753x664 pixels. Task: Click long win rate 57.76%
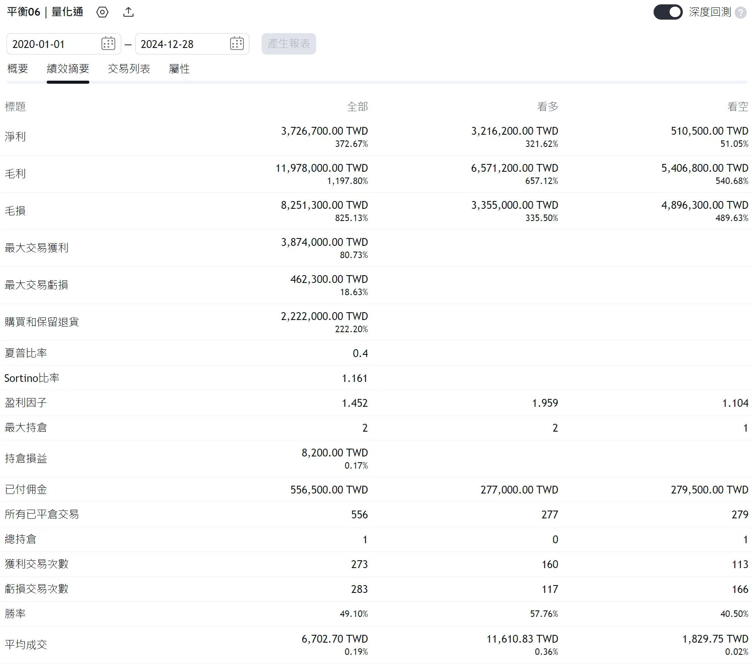pyautogui.click(x=544, y=614)
